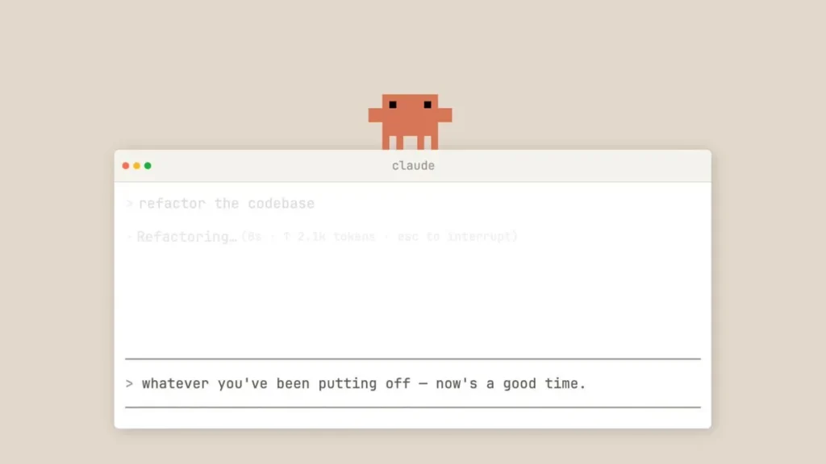
Task: Click the > prompt chevron in the input box
Action: pyautogui.click(x=129, y=383)
